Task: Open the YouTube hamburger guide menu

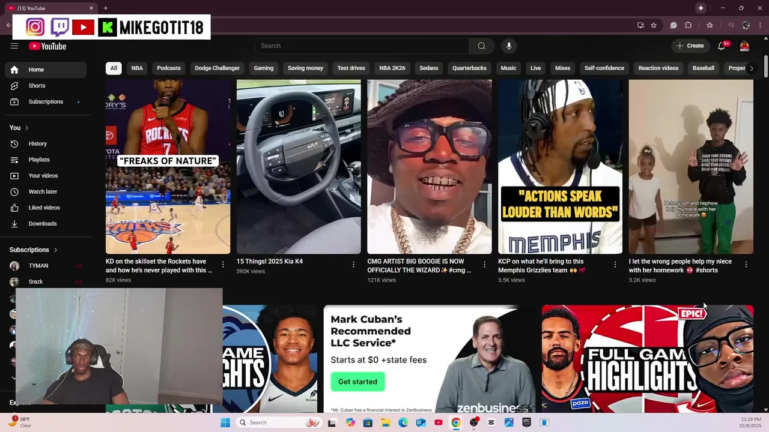Action: 14,46
